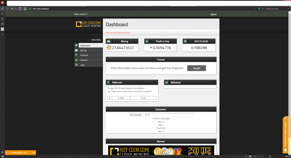Toggle image loading in status bar

[x=250, y=156]
